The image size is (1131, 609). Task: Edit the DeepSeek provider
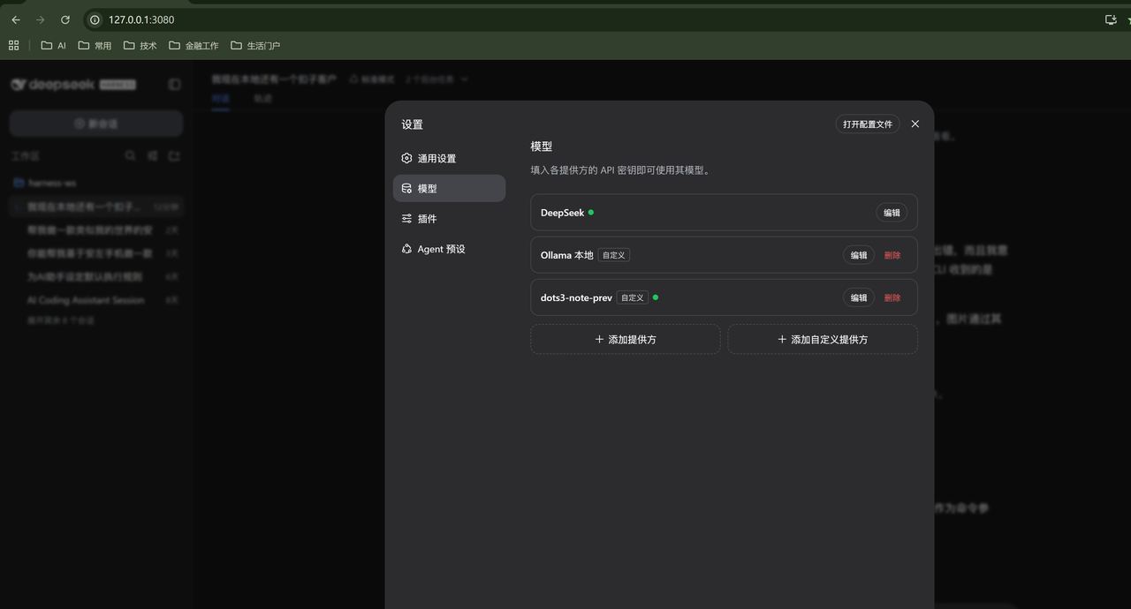click(x=892, y=213)
